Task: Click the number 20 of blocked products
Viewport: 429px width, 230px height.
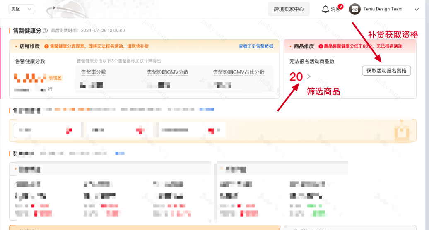Action: 296,77
